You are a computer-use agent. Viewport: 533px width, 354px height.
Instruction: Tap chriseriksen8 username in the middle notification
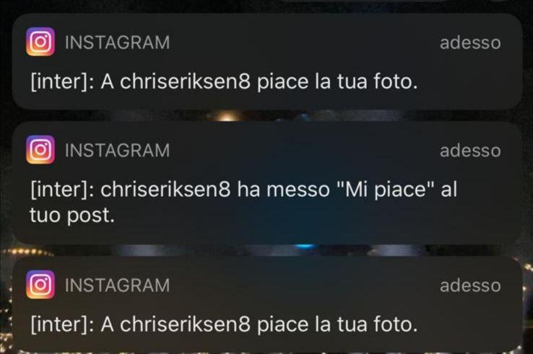click(165, 190)
